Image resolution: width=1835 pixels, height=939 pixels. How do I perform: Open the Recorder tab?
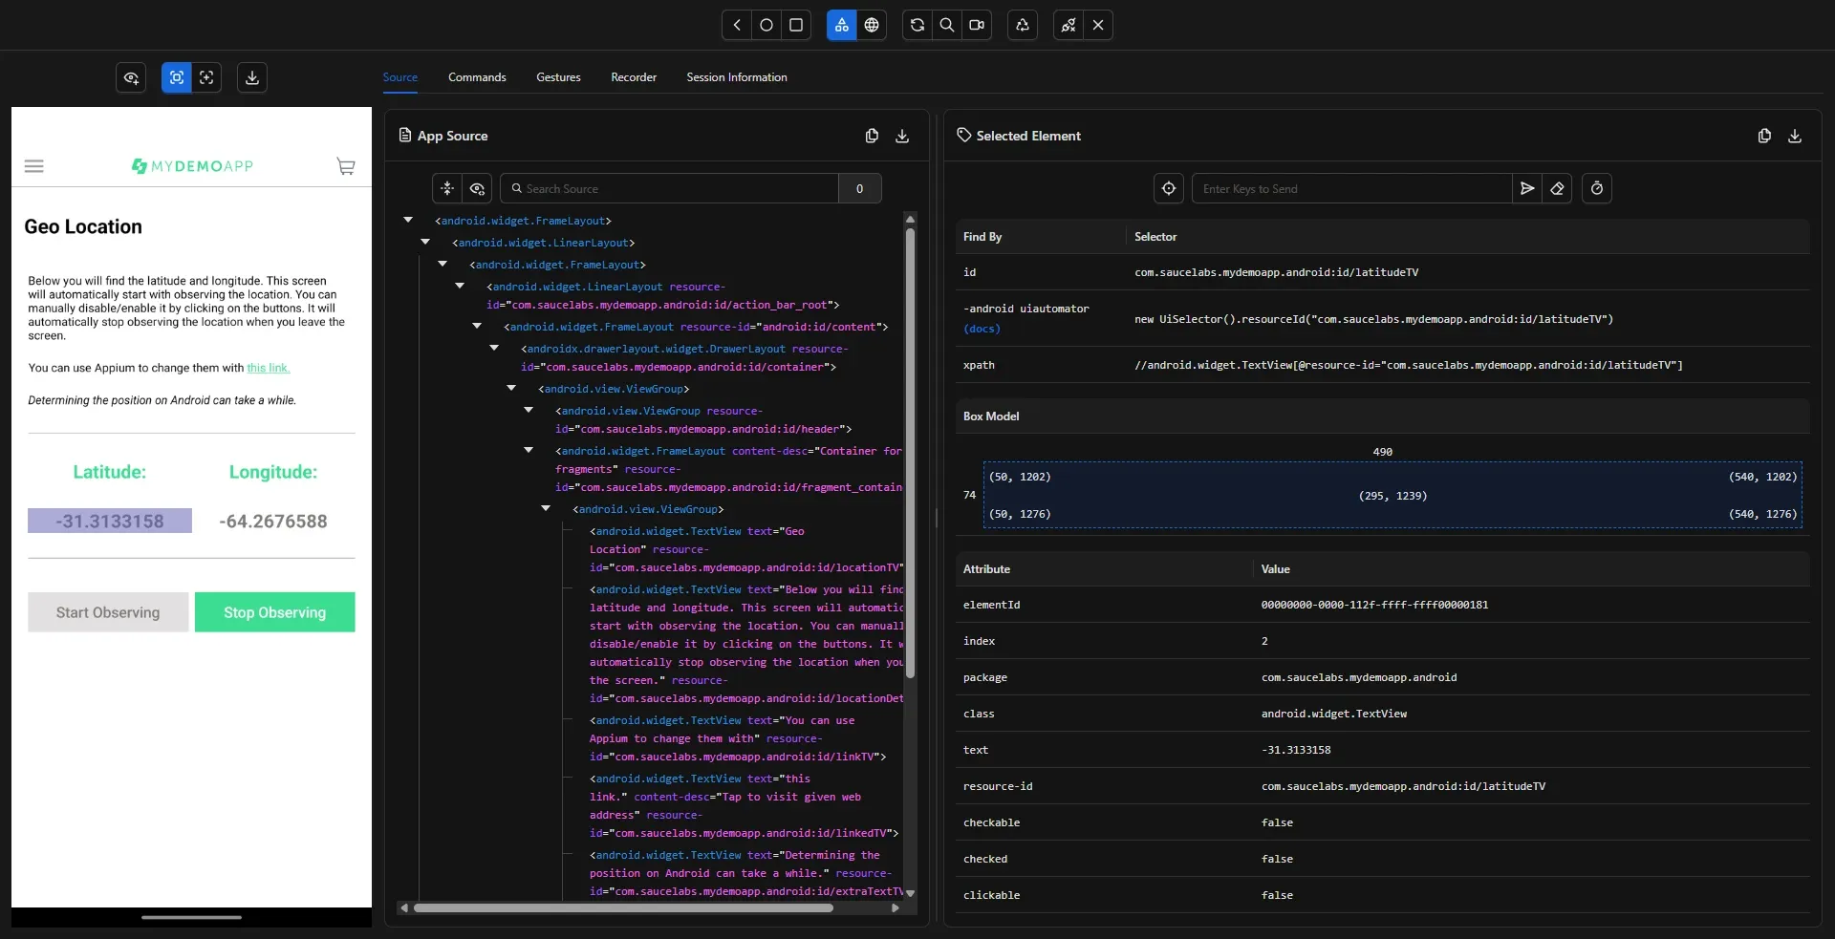tap(634, 77)
